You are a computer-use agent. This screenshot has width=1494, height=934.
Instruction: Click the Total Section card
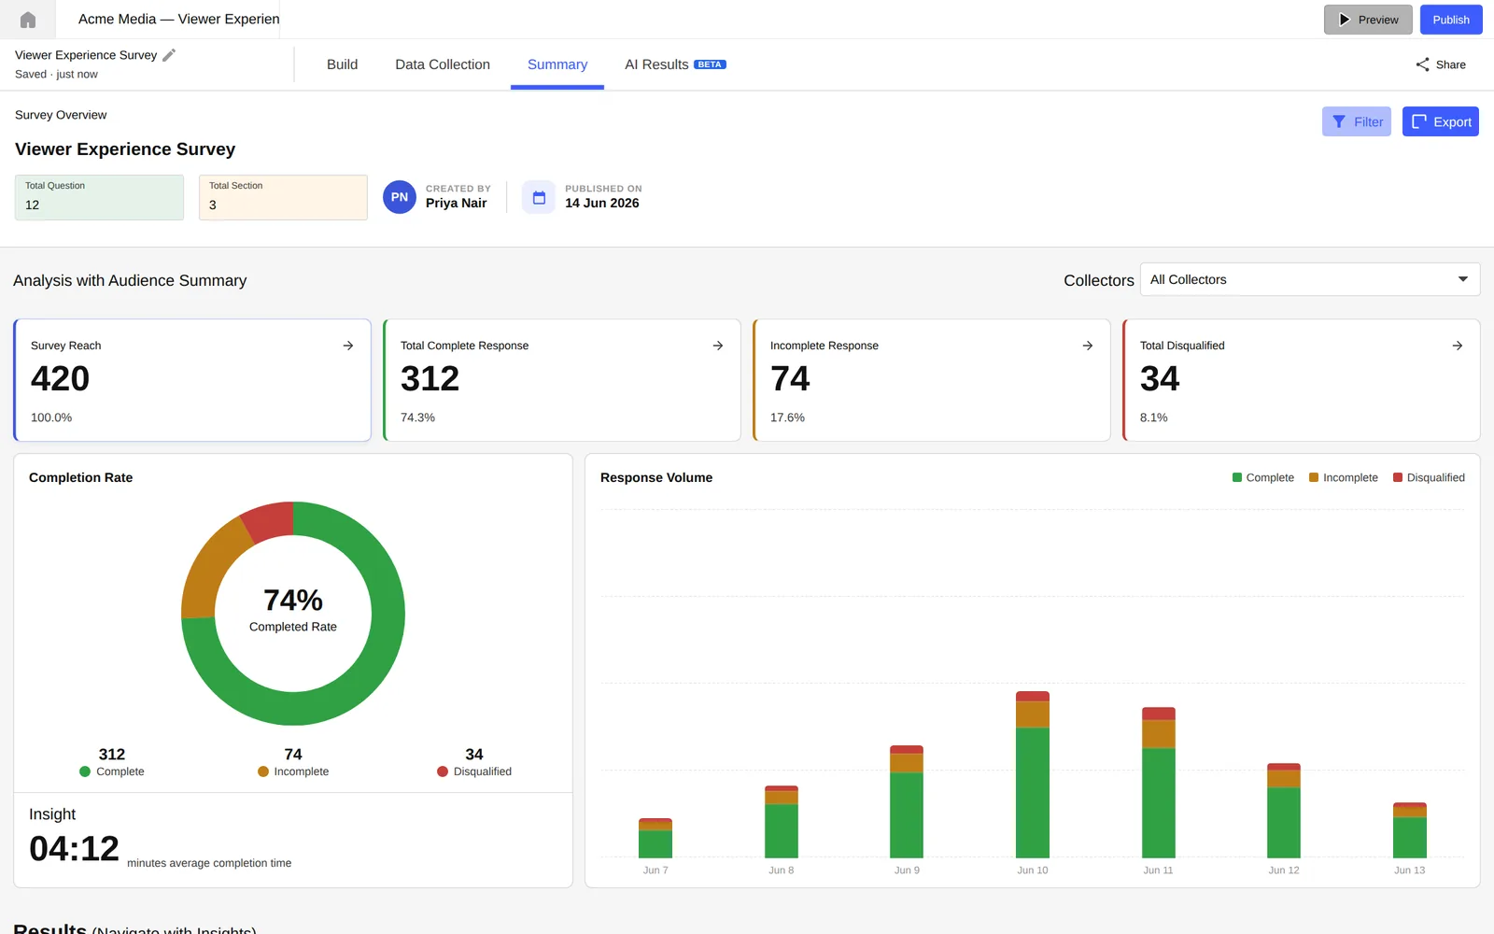click(x=283, y=197)
